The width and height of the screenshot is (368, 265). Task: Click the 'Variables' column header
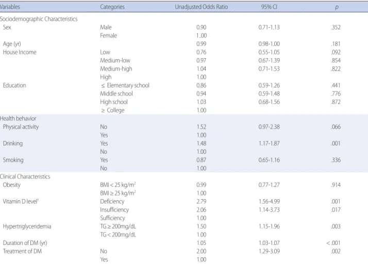coord(10,7)
